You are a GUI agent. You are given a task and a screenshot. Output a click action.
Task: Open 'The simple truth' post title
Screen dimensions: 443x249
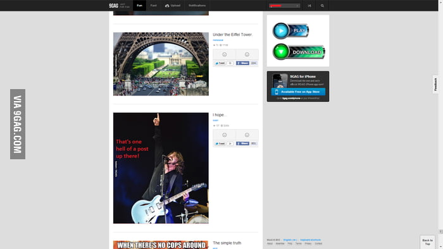(x=227, y=243)
